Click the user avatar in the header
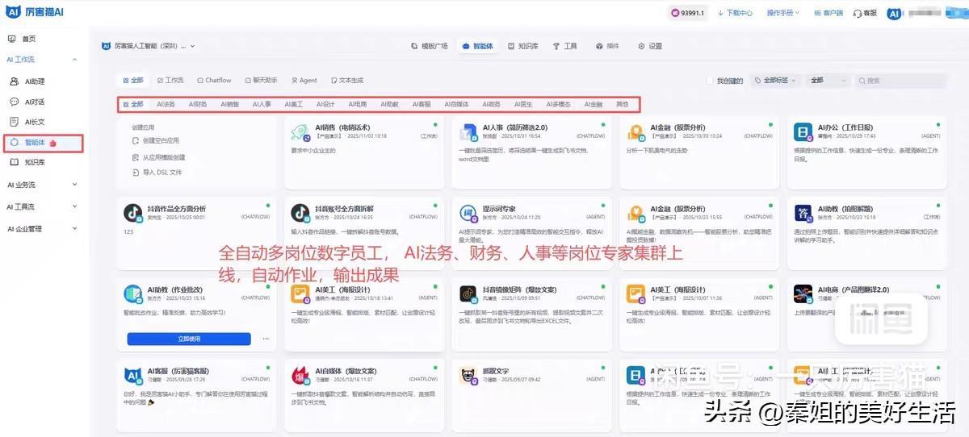Viewport: 969px width, 437px height. pyautogui.click(x=894, y=13)
